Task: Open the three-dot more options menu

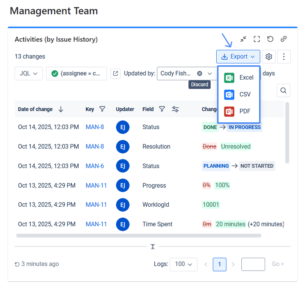Action: (x=284, y=57)
